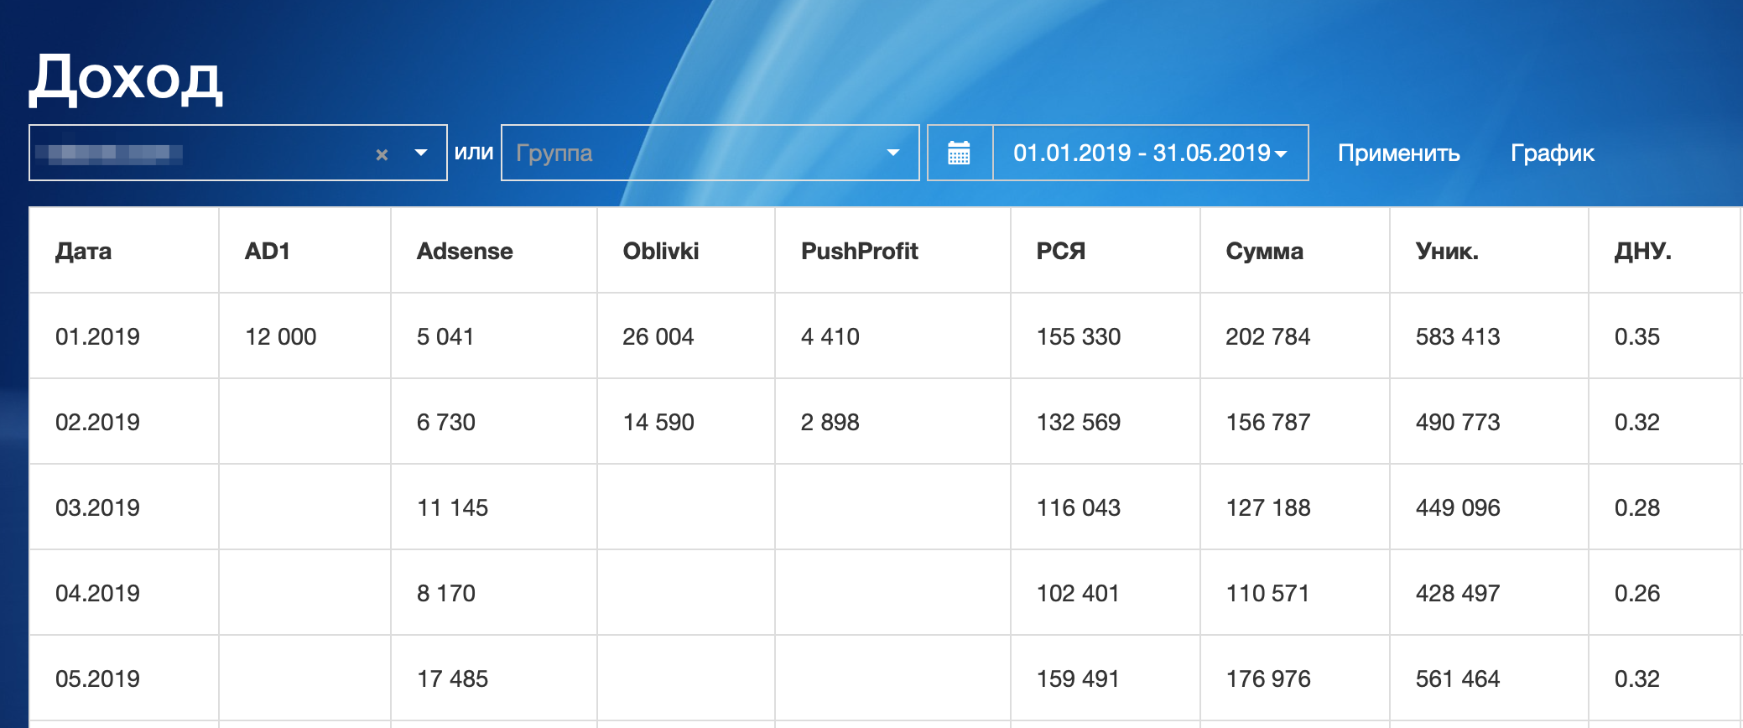
Task: Select the Сумма column header
Action: pos(1264,251)
